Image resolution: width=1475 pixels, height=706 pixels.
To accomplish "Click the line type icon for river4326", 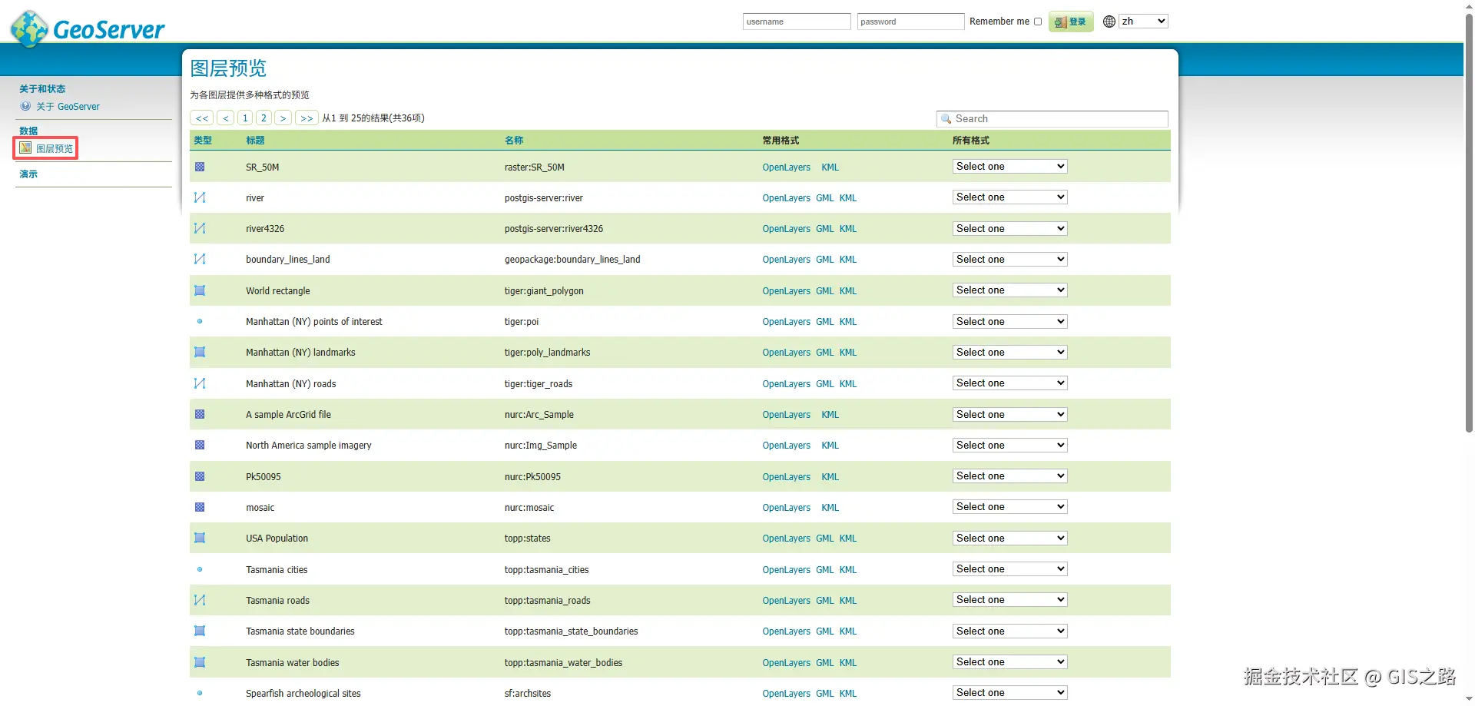I will 200,228.
